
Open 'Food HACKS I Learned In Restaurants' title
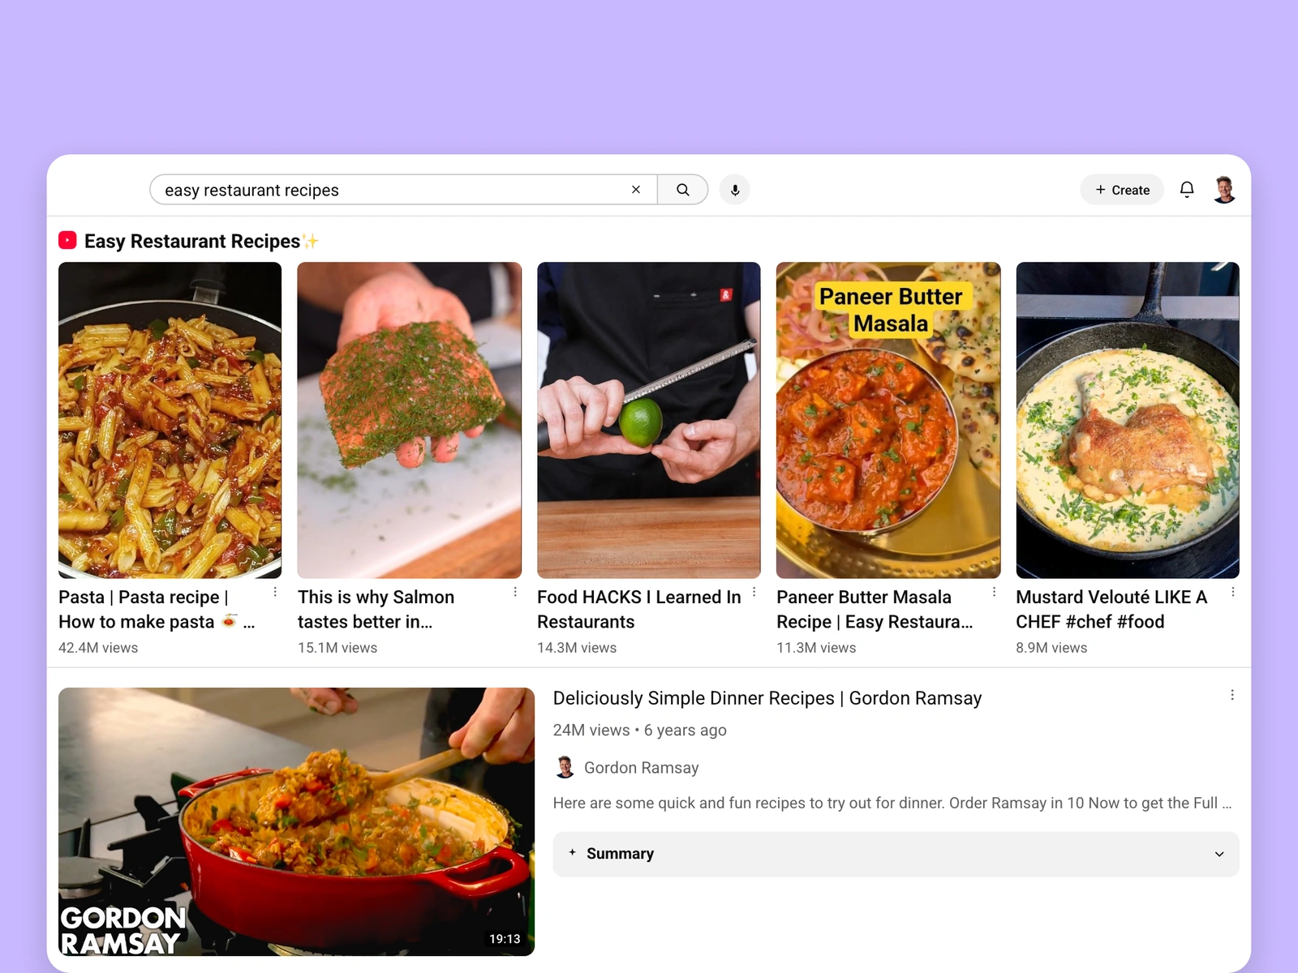[638, 610]
